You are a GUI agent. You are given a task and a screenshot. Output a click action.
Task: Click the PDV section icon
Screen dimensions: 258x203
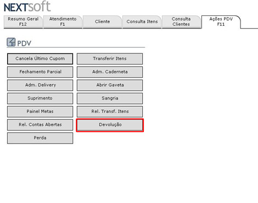[11, 42]
